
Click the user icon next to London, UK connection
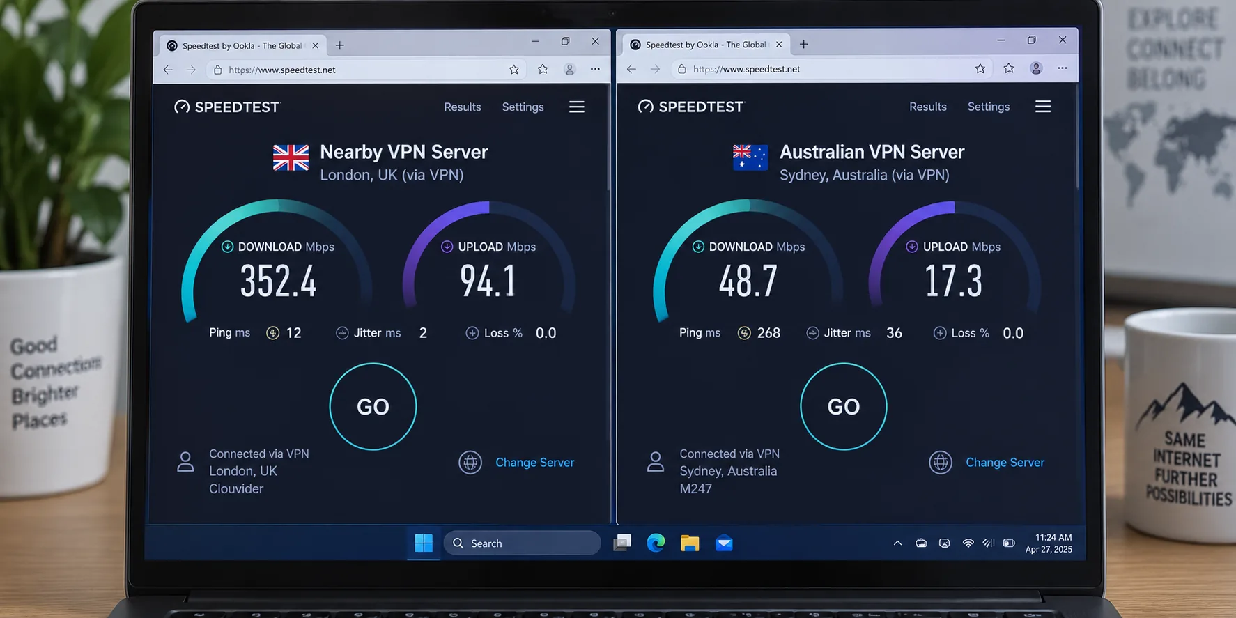click(185, 462)
